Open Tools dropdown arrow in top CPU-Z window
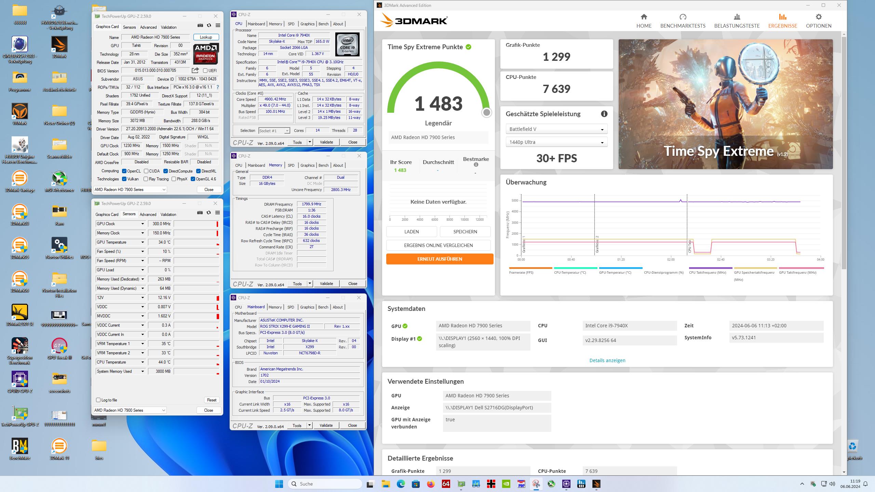Screen dimensions: 875x492 (x=310, y=142)
